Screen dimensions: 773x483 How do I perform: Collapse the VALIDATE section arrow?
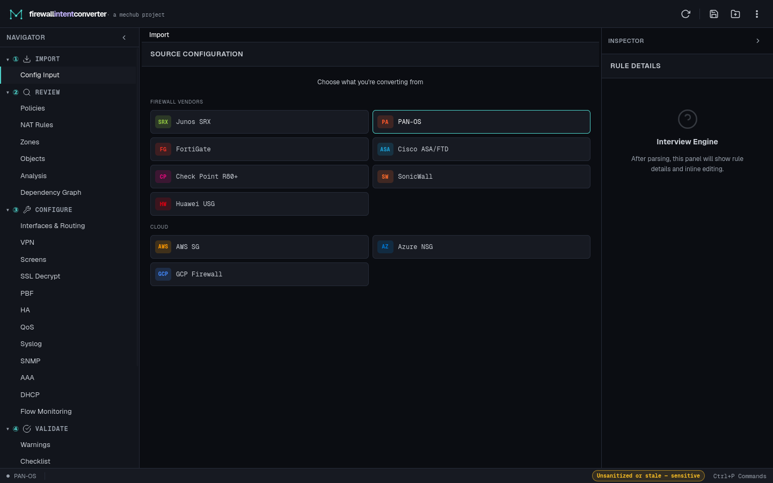pos(8,429)
